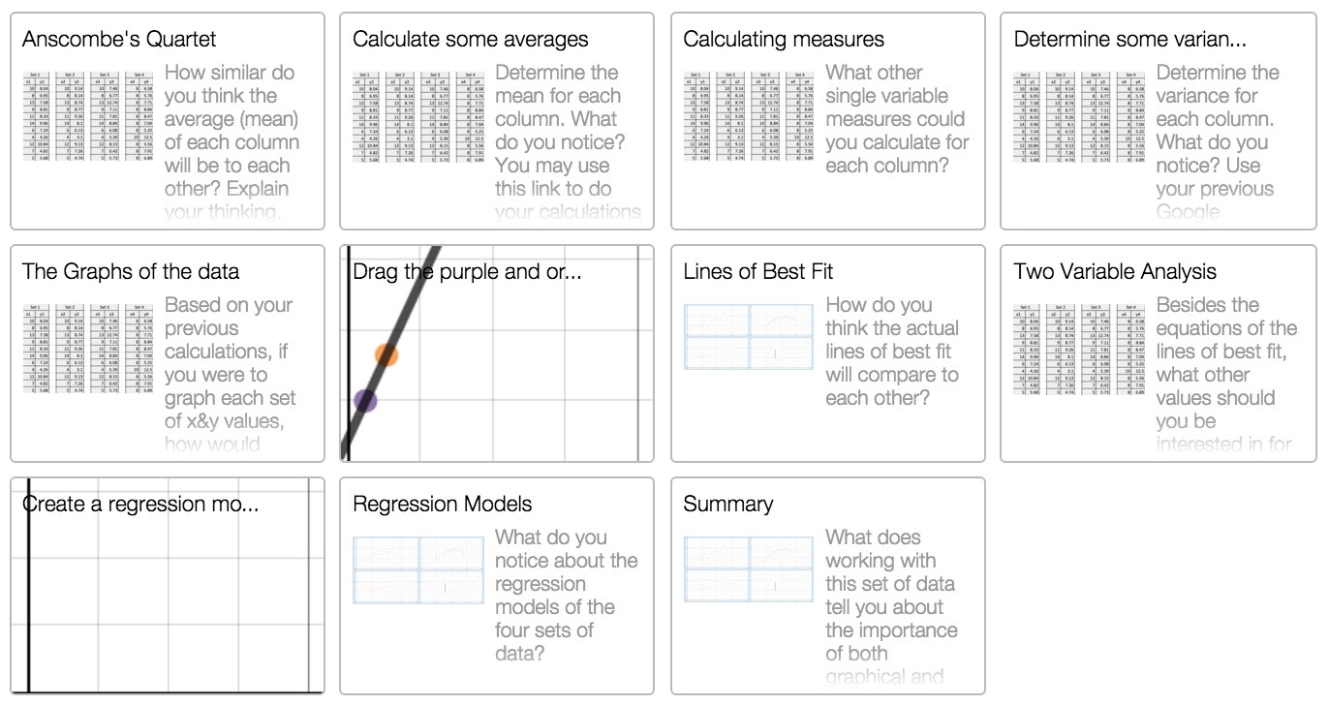
Task: Click the variance card's data table thumbnail
Action: pyautogui.click(x=1079, y=118)
